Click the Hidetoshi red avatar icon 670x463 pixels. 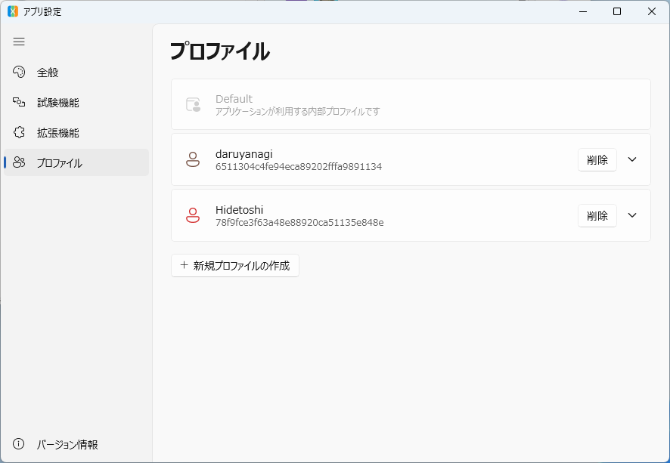[193, 215]
